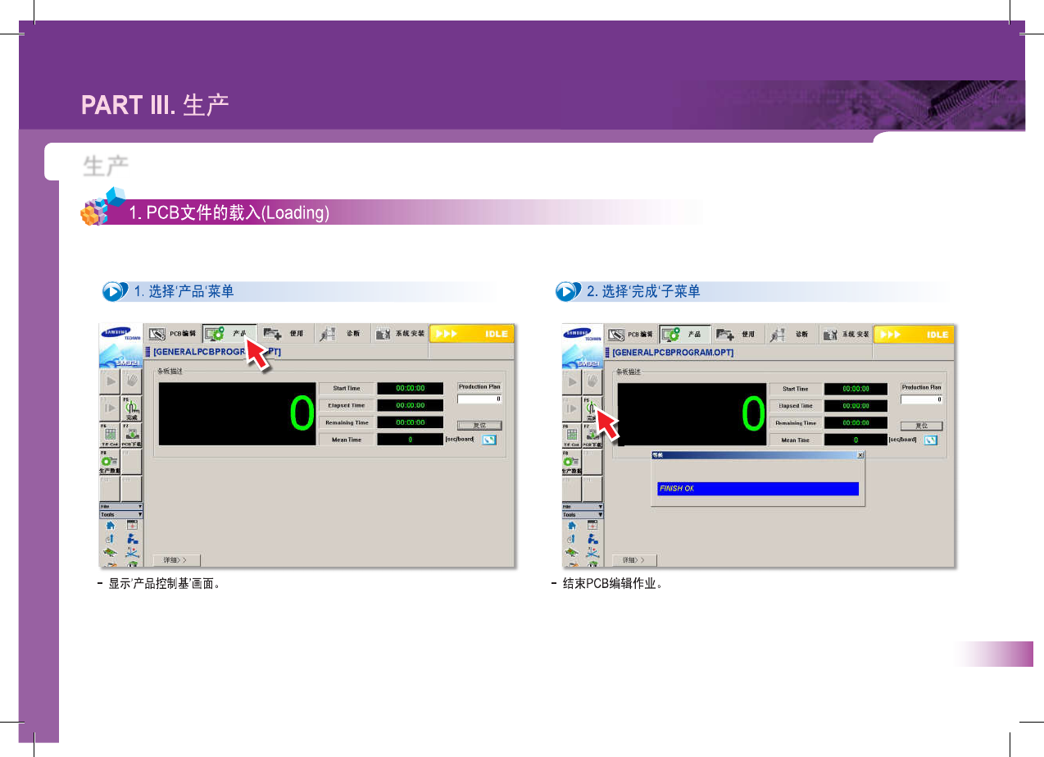This screenshot has height=757, width=1044.
Task: Click blue house Tools icon in step 2 screenshot
Action: (x=571, y=526)
